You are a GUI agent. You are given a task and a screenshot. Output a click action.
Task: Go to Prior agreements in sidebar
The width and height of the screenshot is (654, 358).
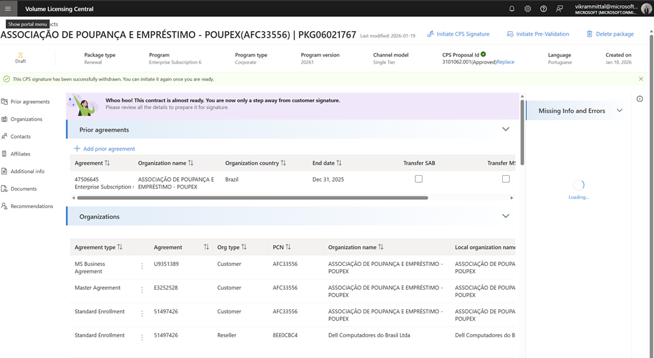[25, 102]
